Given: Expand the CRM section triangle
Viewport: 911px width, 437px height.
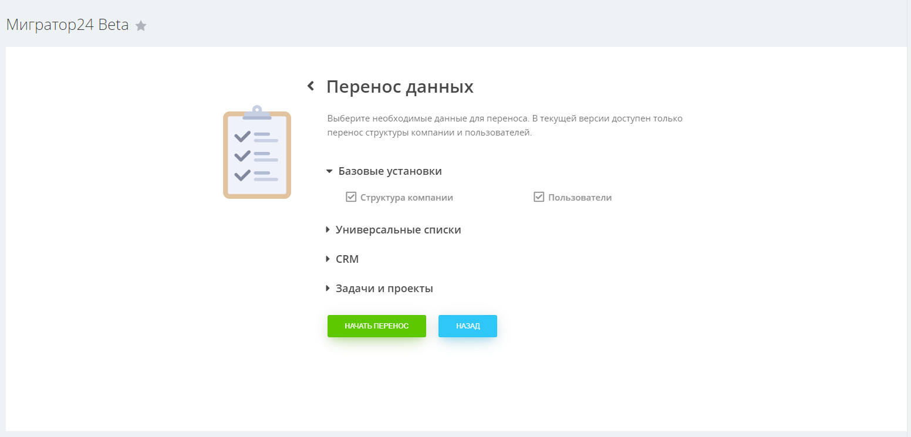Looking at the screenshot, I should point(328,259).
